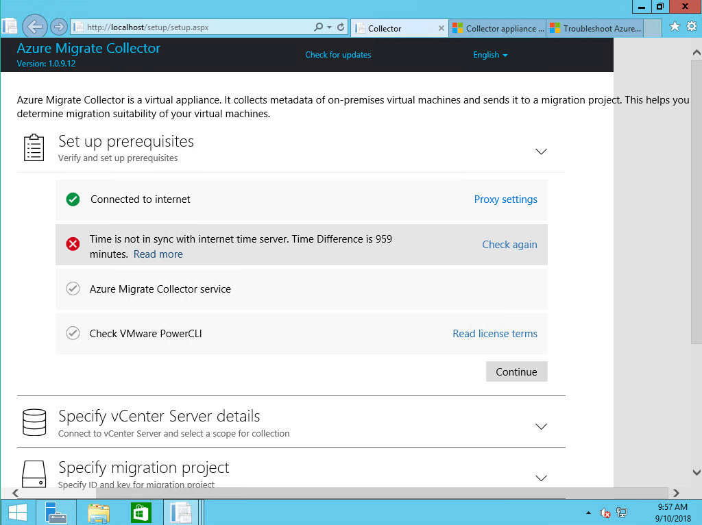Refresh the page using the reload icon

pos(341,27)
